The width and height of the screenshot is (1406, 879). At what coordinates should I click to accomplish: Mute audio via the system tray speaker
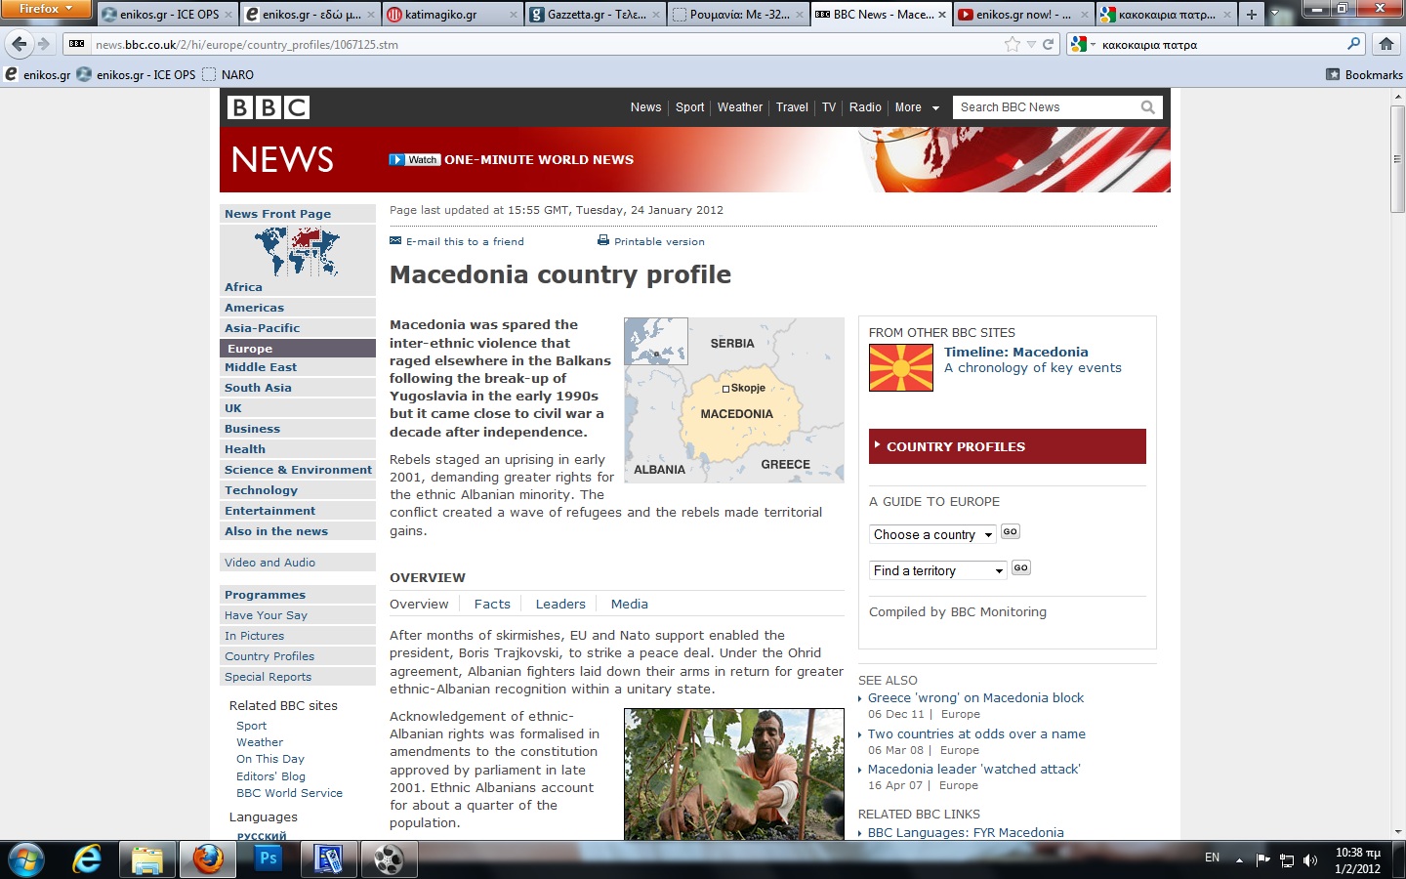click(1310, 859)
